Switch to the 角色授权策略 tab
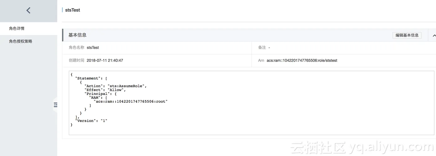Screen dimensions: 436x156 [21, 41]
